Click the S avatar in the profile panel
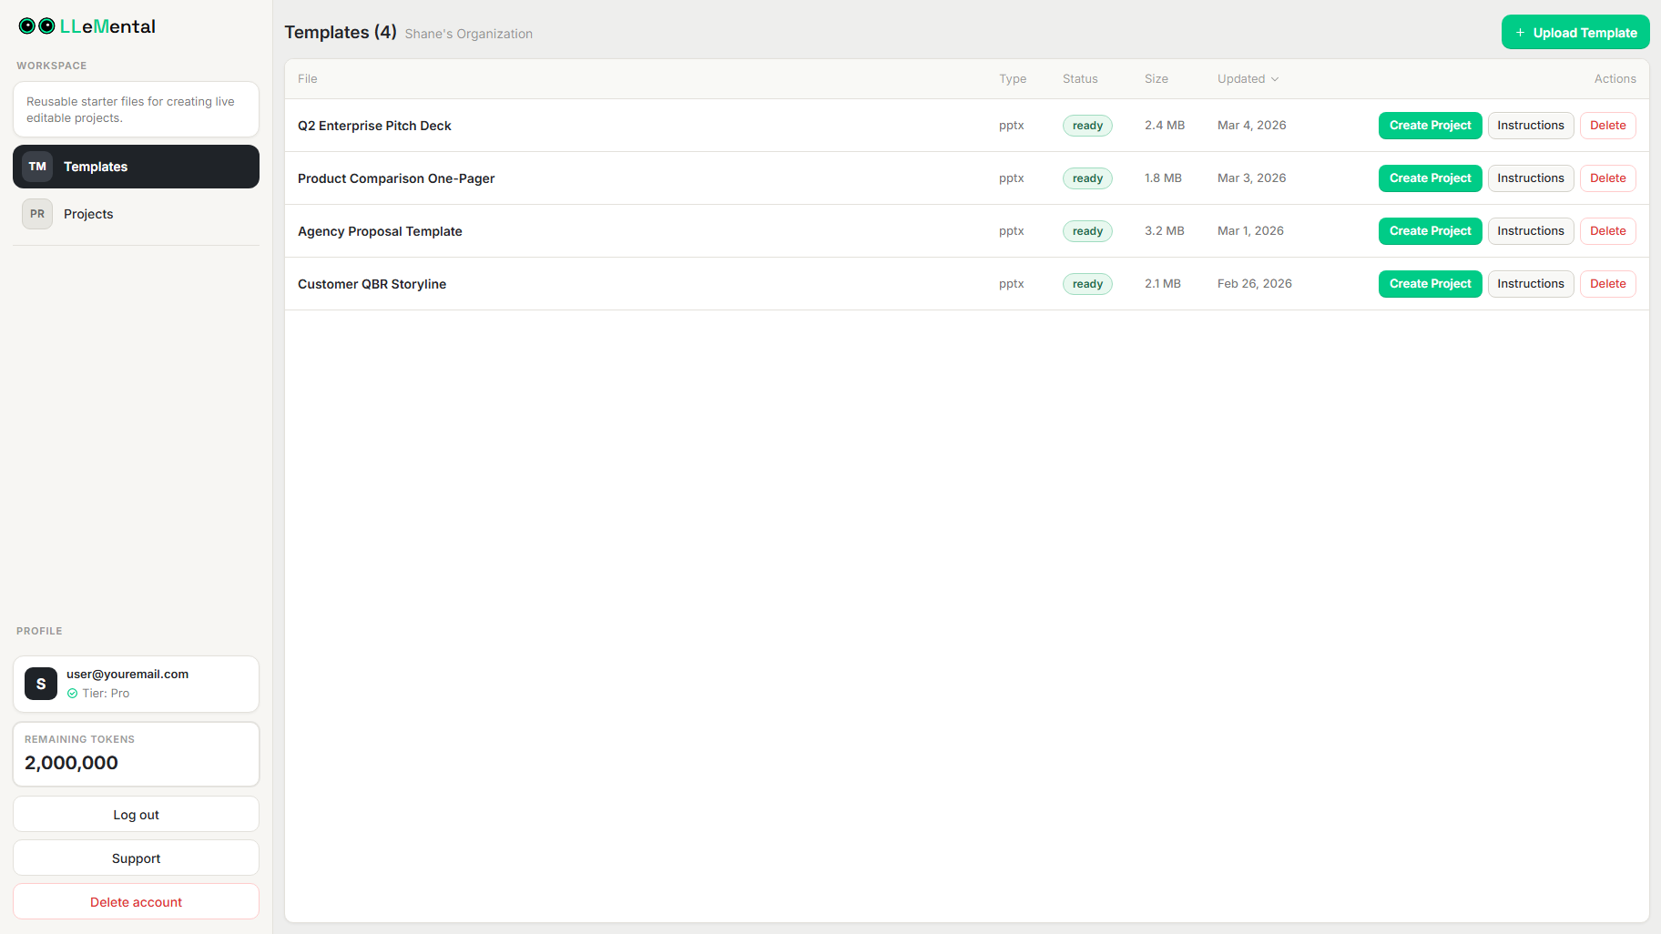Viewport: 1661px width, 934px height. (x=40, y=684)
